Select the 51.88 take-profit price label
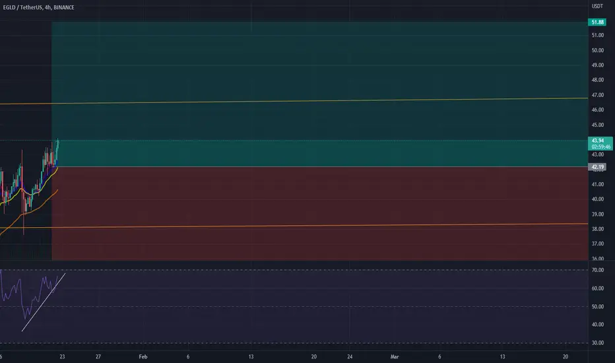Screen dimensions: 615x363 click(597, 22)
